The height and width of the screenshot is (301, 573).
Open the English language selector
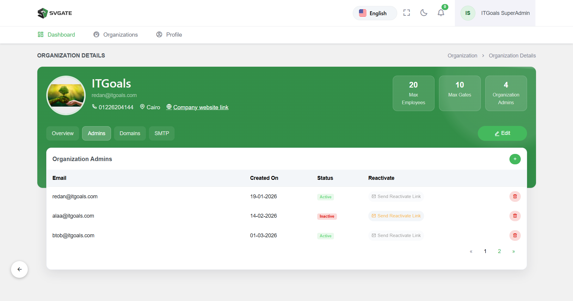click(x=375, y=13)
